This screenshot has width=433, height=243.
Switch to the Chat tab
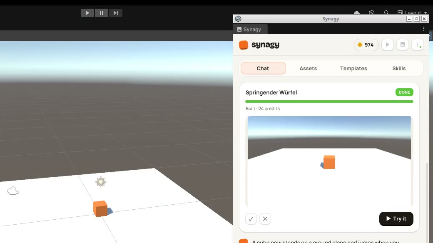click(x=263, y=68)
